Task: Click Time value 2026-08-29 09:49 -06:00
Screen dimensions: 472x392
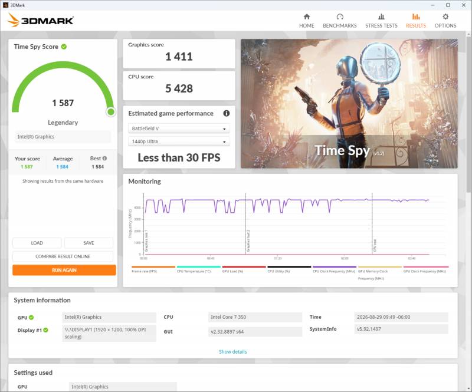Action: pos(401,317)
